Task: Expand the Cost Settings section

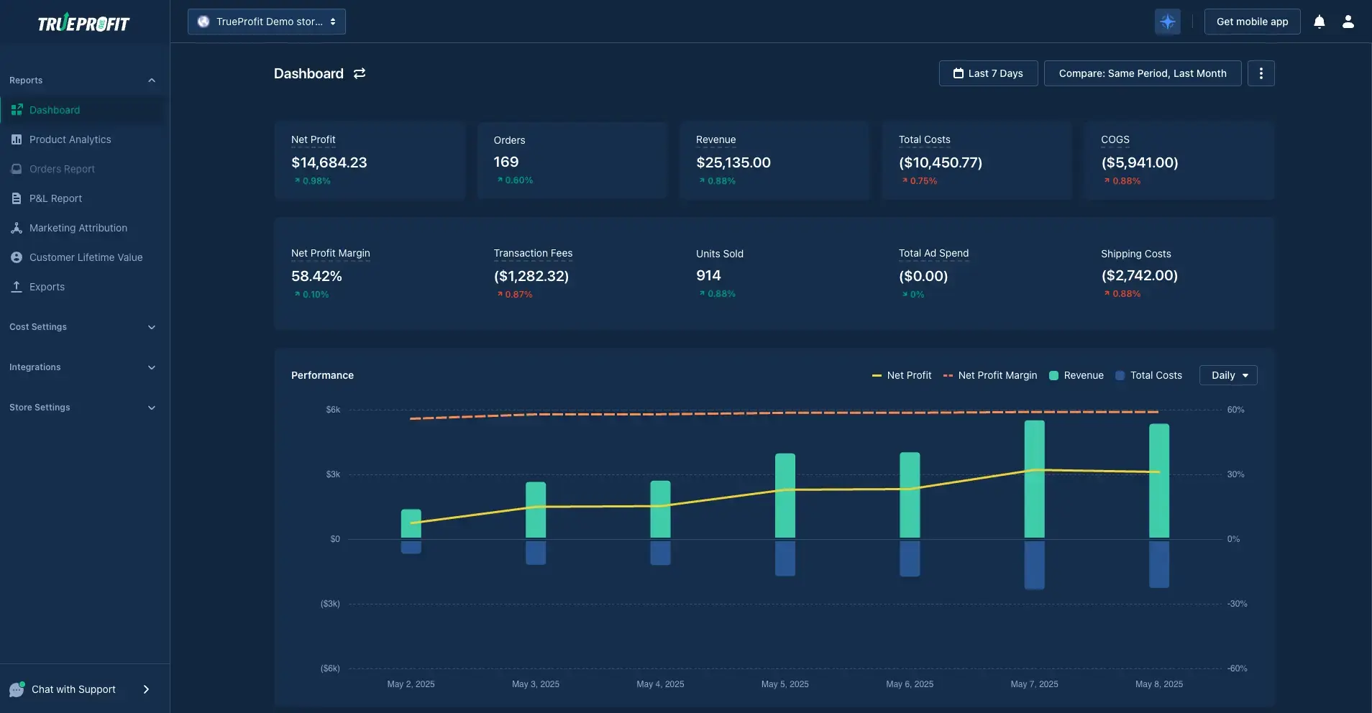Action: [82, 327]
